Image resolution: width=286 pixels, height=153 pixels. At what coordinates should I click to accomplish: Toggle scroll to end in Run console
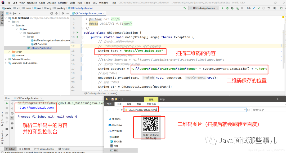(12, 118)
